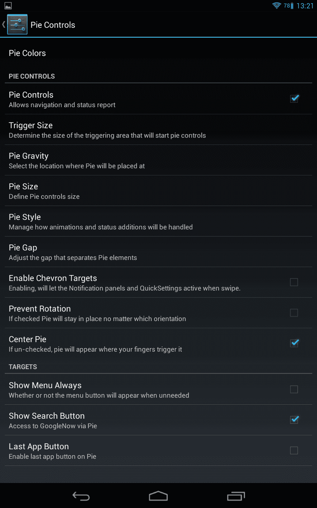Tap the picture notification icon in status bar

coord(8,6)
